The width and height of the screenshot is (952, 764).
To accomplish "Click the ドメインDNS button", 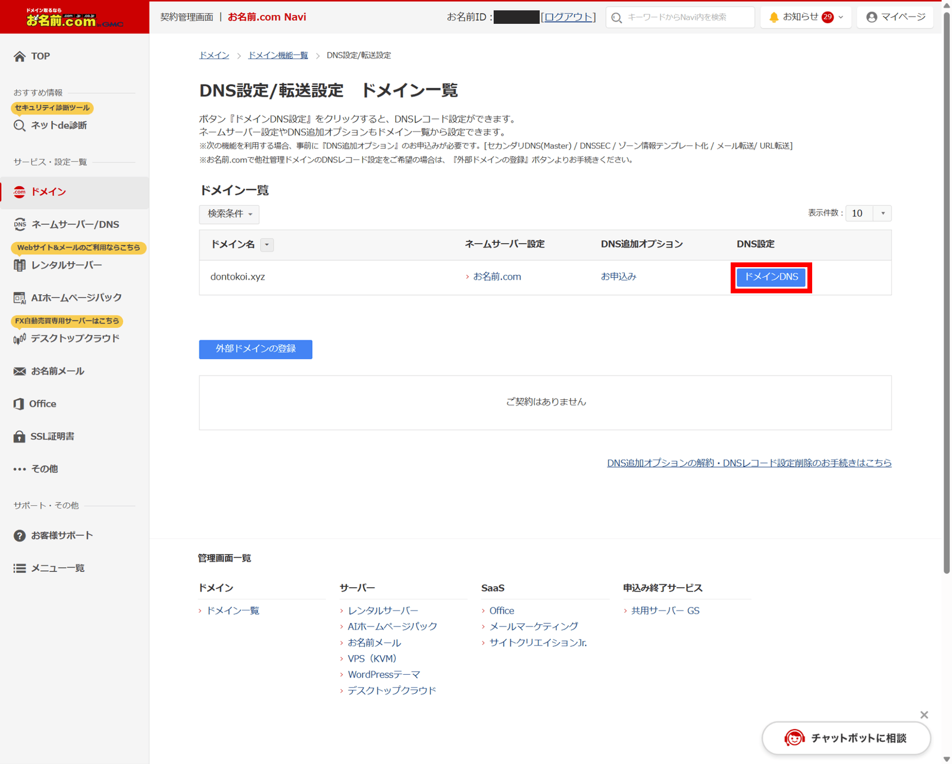I will (x=771, y=277).
